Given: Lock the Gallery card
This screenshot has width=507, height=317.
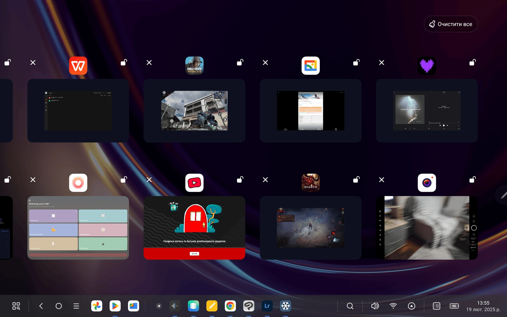Looking at the screenshot, I should pyautogui.click(x=356, y=62).
